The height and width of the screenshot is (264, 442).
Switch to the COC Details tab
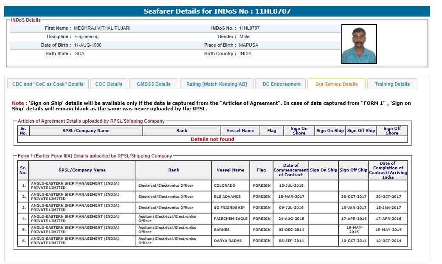(109, 84)
